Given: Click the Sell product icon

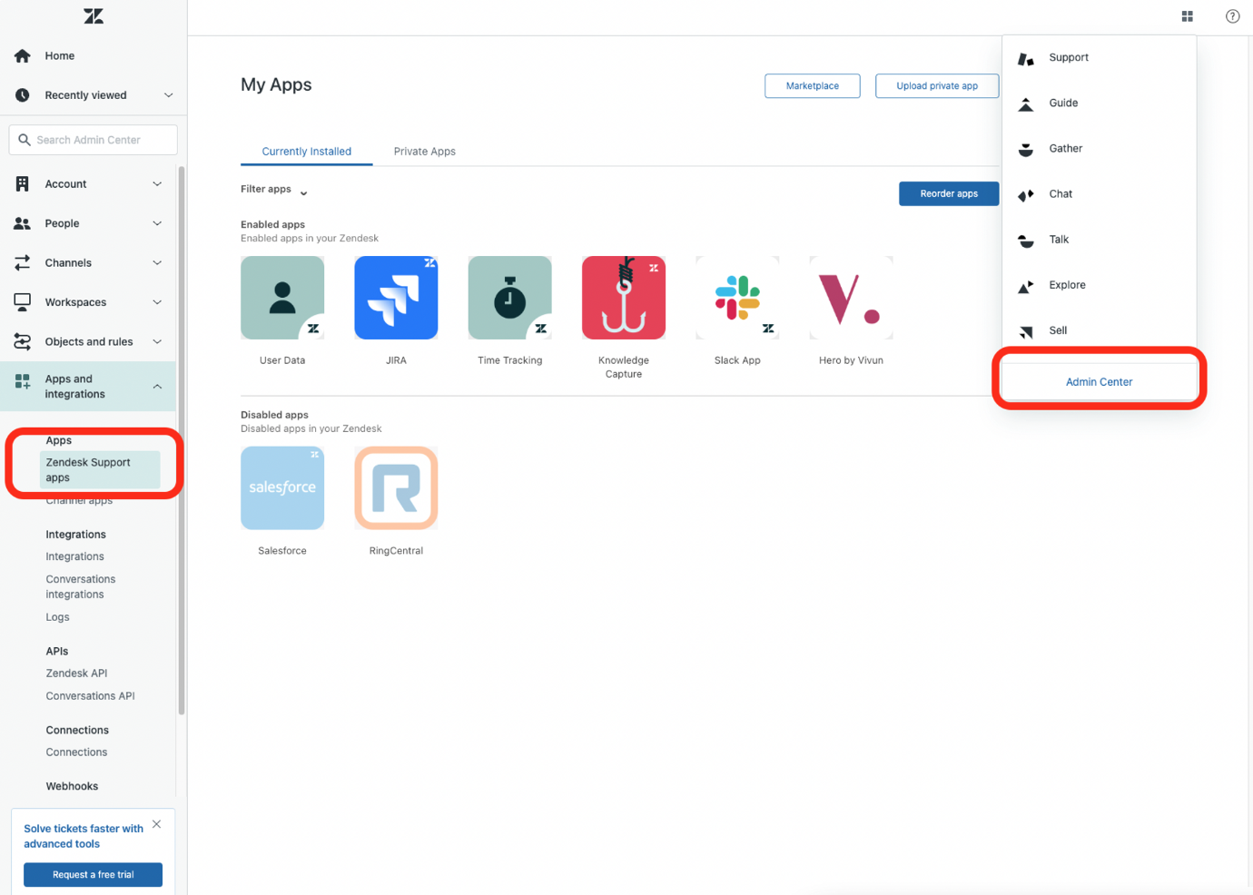Looking at the screenshot, I should pos(1026,331).
